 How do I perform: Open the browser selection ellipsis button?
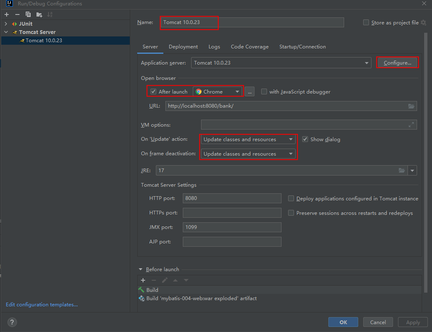pos(250,91)
